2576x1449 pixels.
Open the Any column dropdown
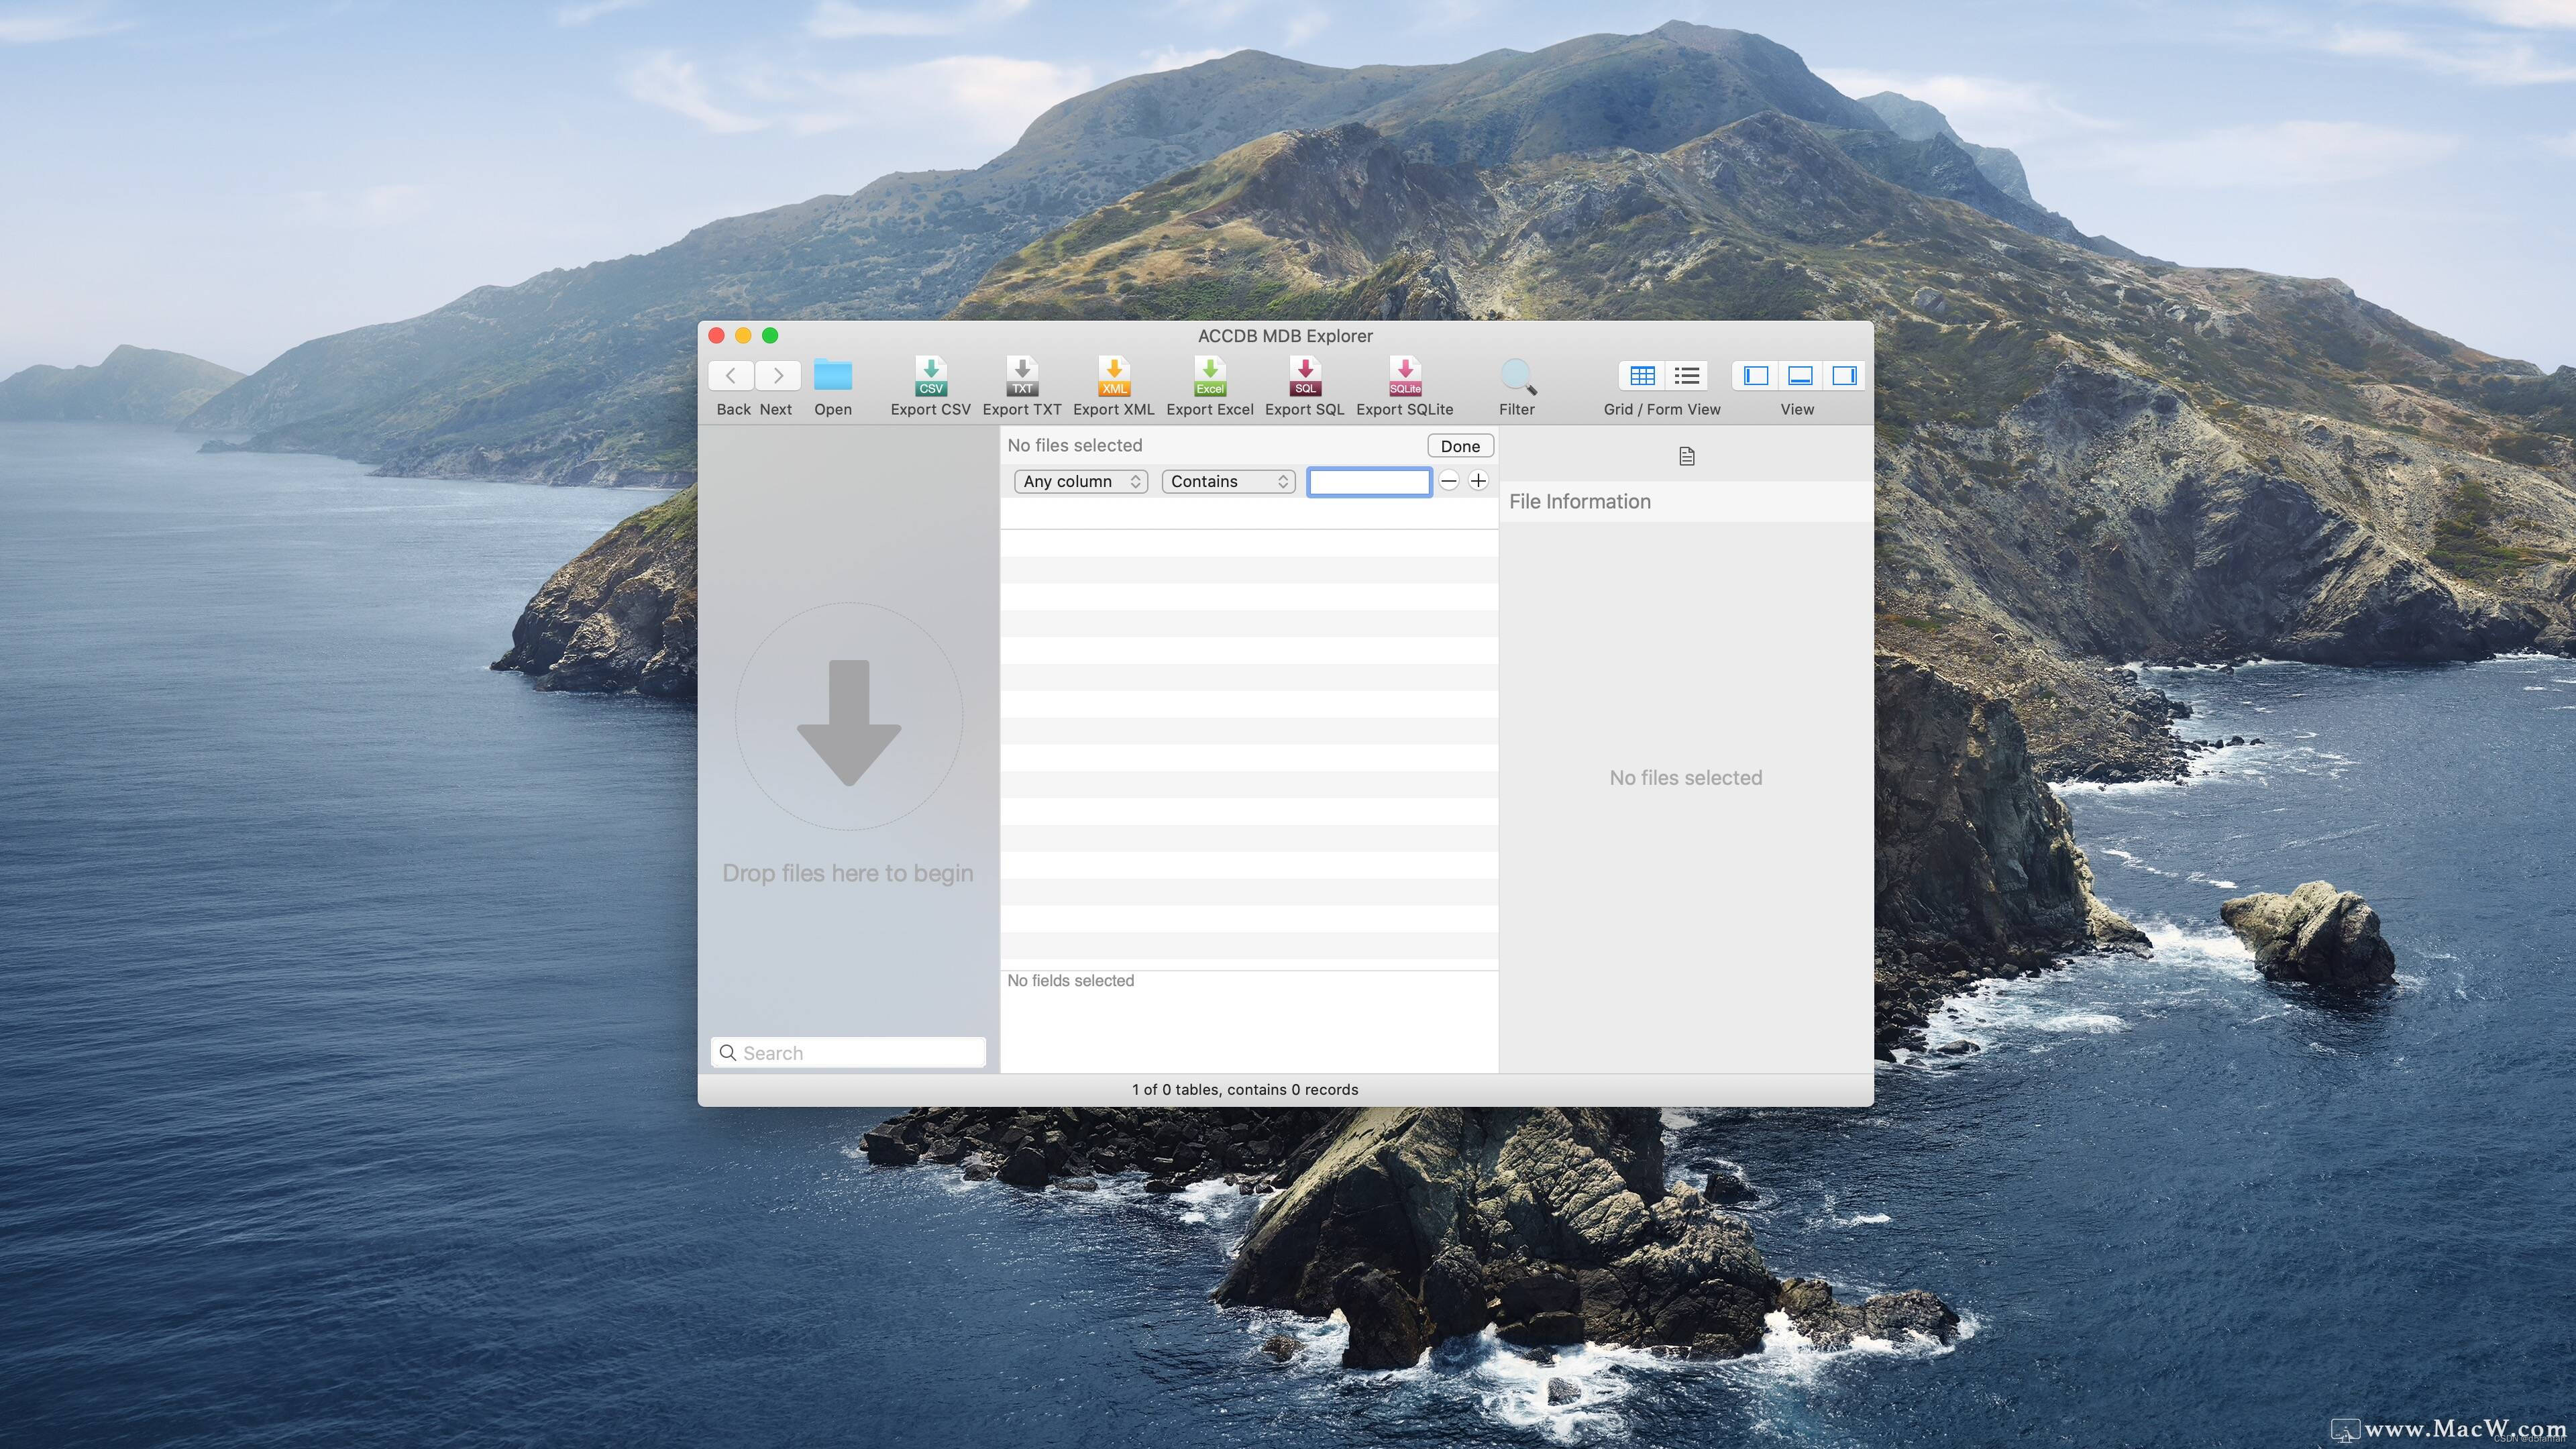tap(1080, 481)
